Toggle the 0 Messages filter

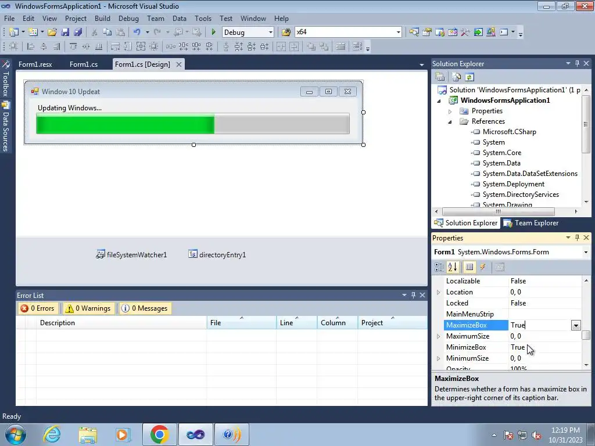coord(145,308)
